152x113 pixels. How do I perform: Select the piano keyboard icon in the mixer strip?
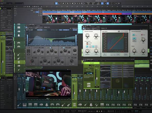tap(25, 105)
